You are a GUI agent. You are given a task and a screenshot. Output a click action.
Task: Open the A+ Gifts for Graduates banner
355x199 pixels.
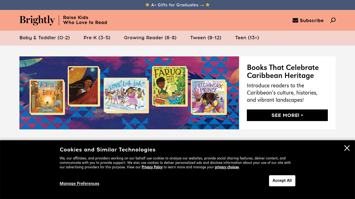coord(177,5)
